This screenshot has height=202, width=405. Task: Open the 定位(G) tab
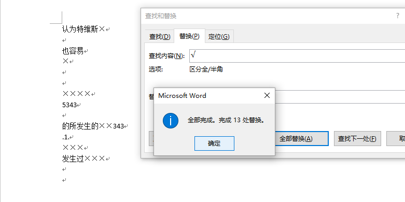click(219, 37)
